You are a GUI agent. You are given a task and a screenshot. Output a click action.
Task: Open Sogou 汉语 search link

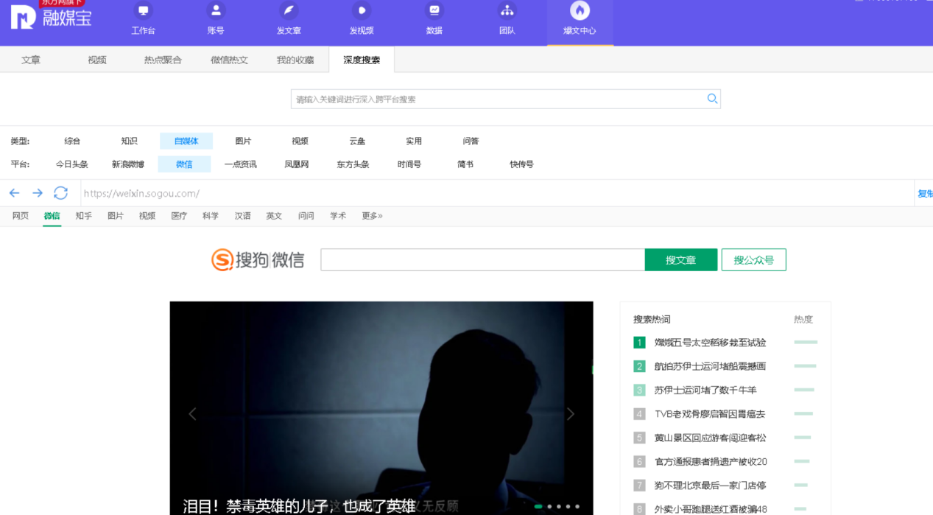(242, 216)
